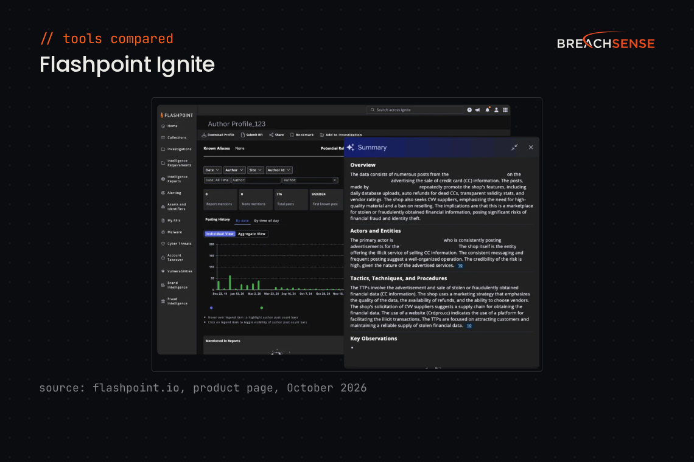Click the Overview heading in Summary

363,165
